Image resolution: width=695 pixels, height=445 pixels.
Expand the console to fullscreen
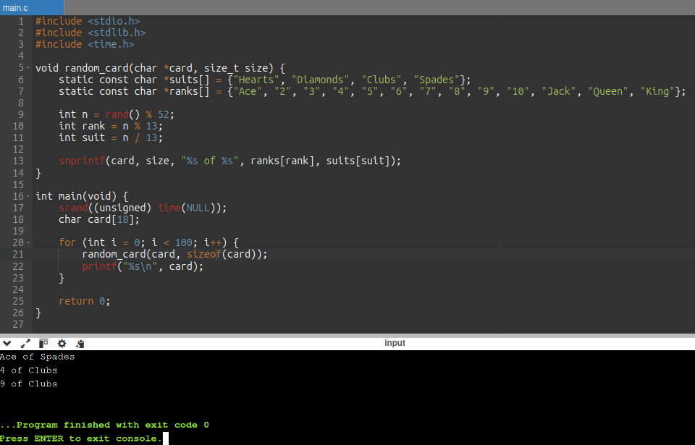tap(25, 343)
